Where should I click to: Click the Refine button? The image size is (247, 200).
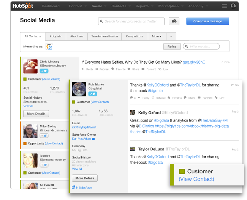pos(172,46)
